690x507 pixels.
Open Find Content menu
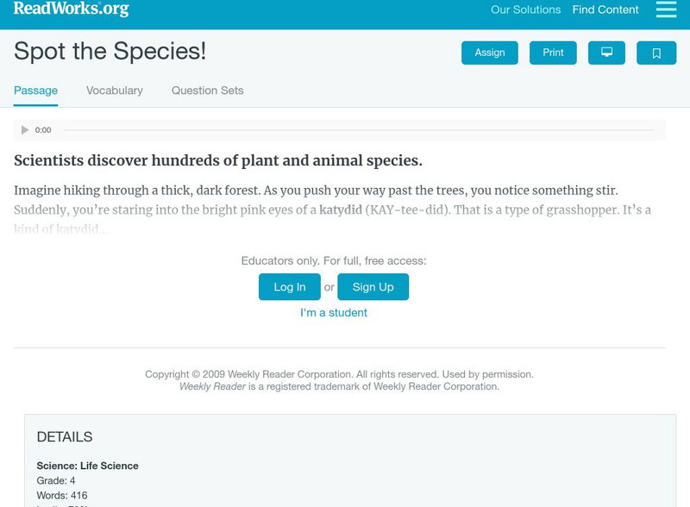tap(605, 10)
